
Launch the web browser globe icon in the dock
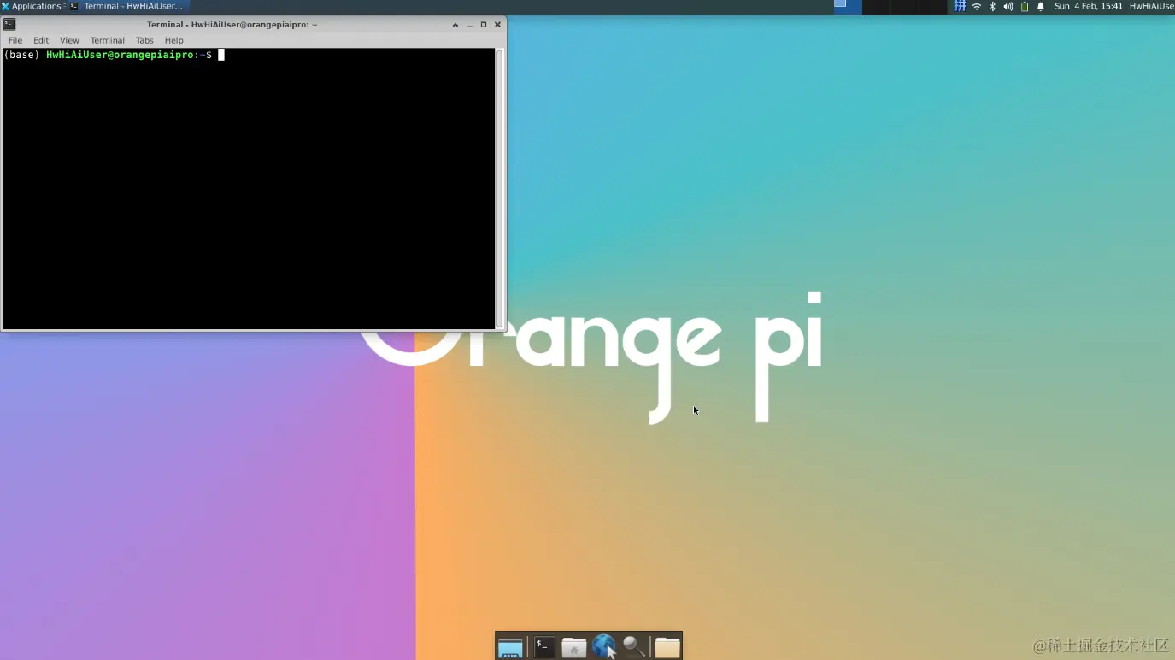[604, 646]
